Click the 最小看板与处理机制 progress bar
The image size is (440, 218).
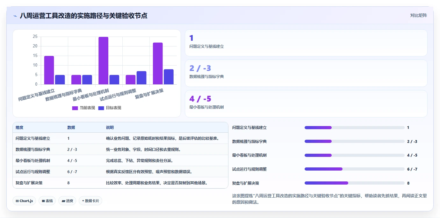point(355,155)
